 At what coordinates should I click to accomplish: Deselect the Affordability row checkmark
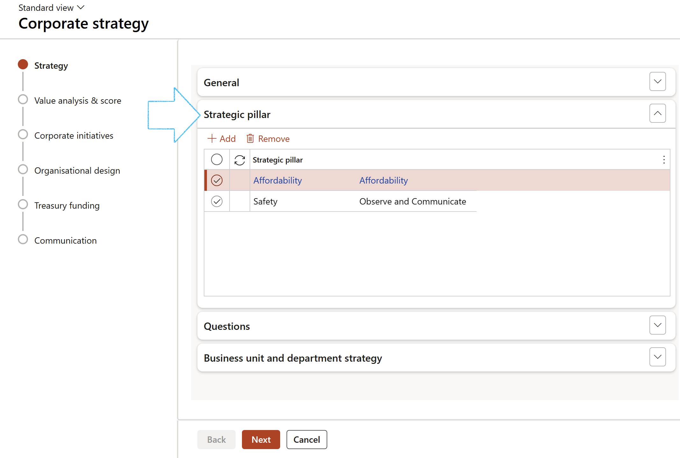point(217,180)
